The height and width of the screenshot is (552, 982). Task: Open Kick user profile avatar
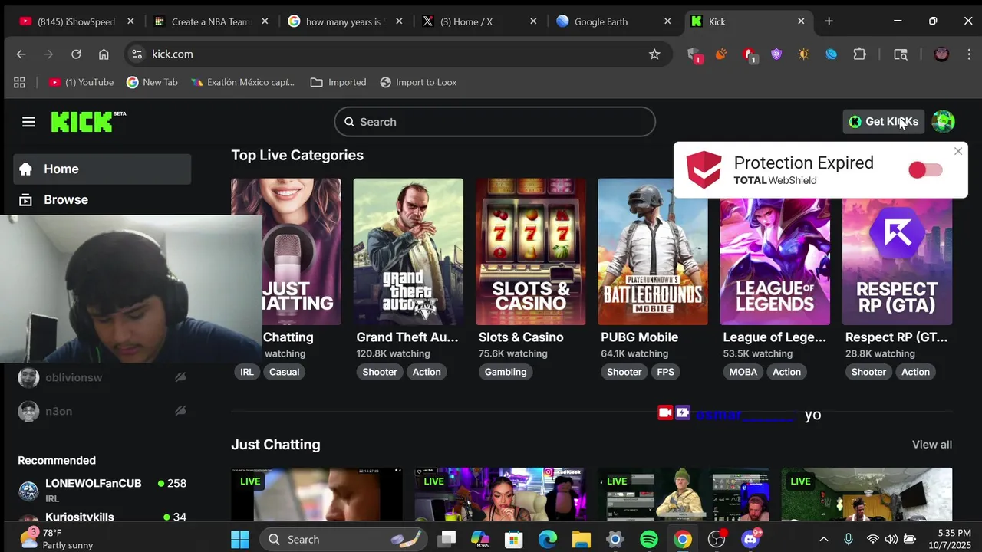click(943, 121)
